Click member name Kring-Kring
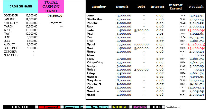This screenshot has width=209, height=109. pos(95,62)
